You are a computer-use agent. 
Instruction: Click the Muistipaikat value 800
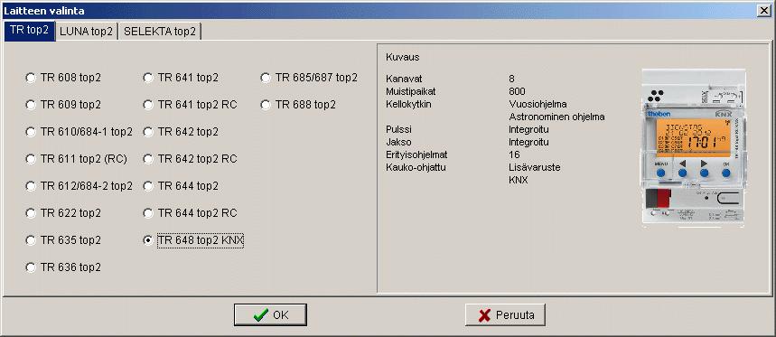pyautogui.click(x=517, y=91)
